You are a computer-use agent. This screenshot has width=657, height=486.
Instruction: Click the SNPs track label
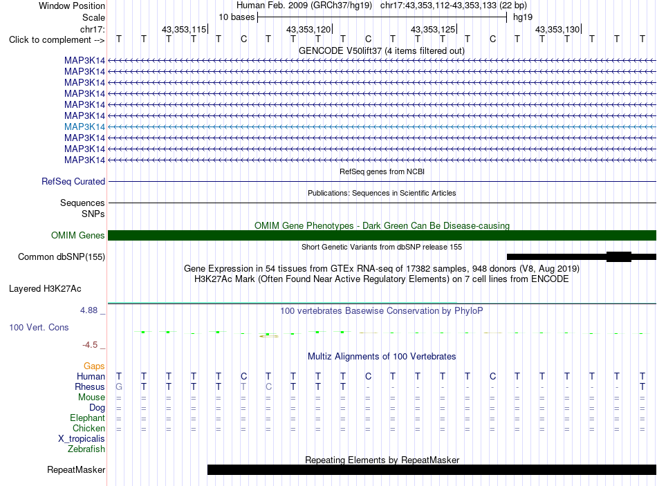pyautogui.click(x=93, y=214)
